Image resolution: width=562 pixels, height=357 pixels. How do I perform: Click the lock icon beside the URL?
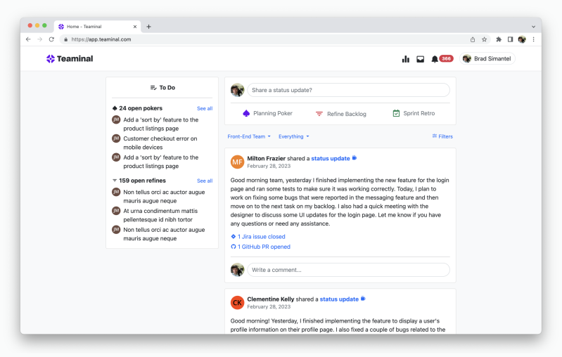pos(65,39)
